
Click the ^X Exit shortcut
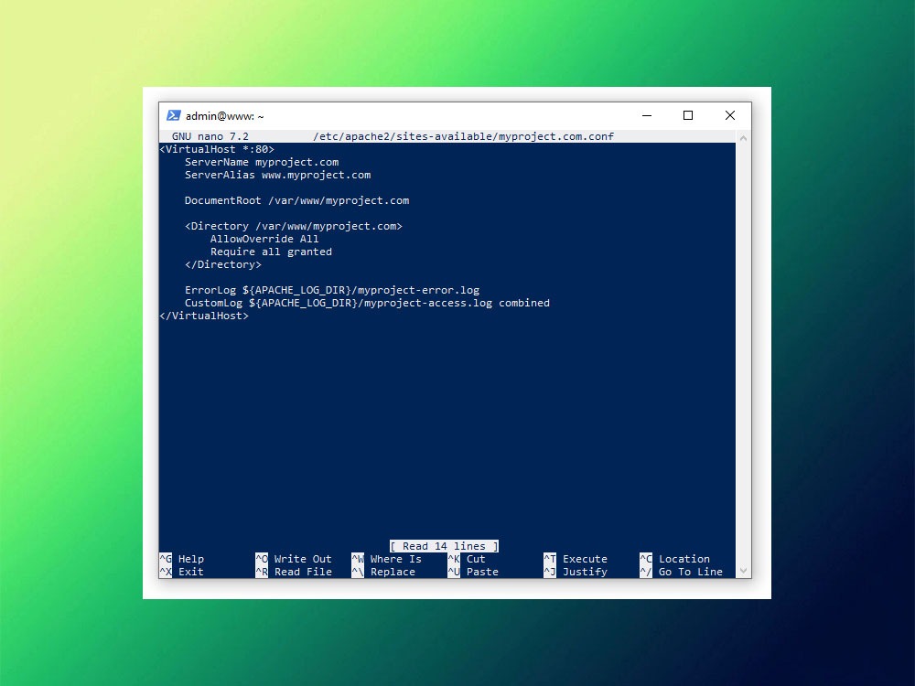pos(182,572)
